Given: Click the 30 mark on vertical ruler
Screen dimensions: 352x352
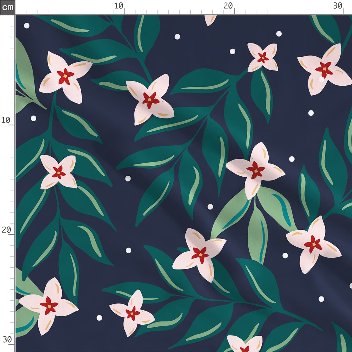Looking at the screenshot, I should point(7,340).
